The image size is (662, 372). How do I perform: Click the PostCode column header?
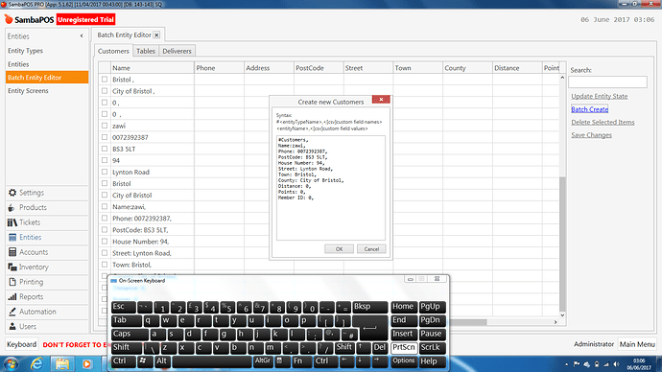(x=319, y=67)
